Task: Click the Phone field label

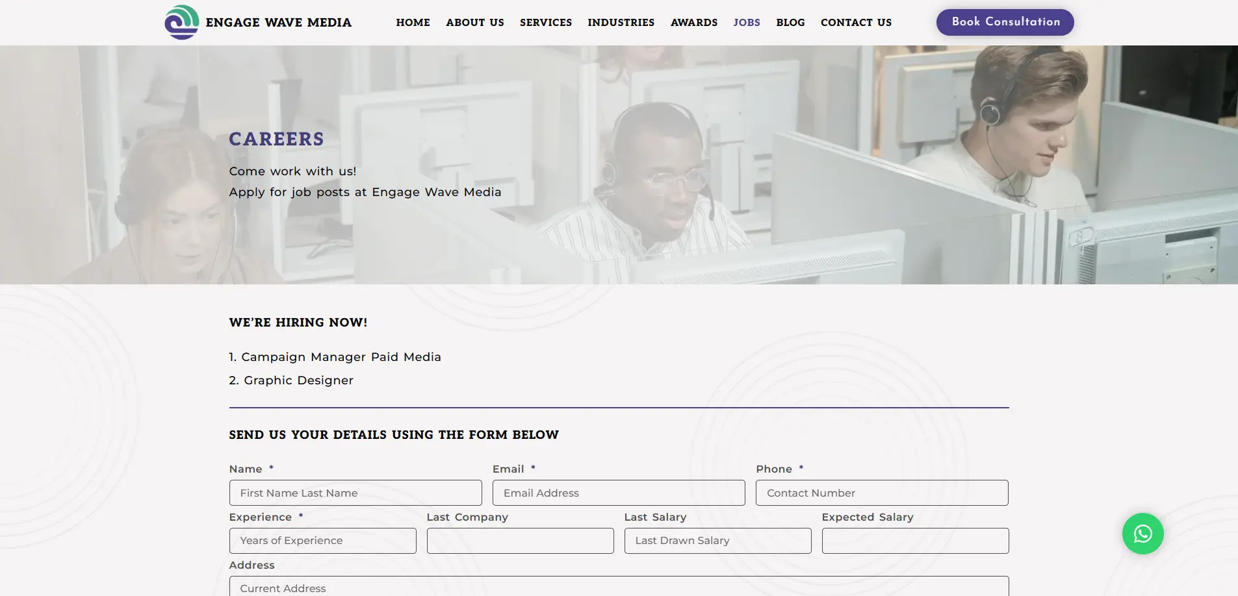Action: tap(774, 469)
